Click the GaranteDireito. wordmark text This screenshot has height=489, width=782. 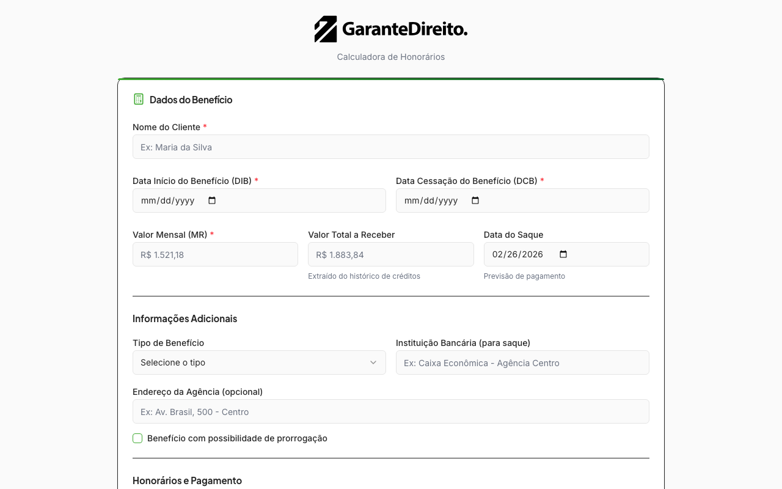tap(404, 29)
